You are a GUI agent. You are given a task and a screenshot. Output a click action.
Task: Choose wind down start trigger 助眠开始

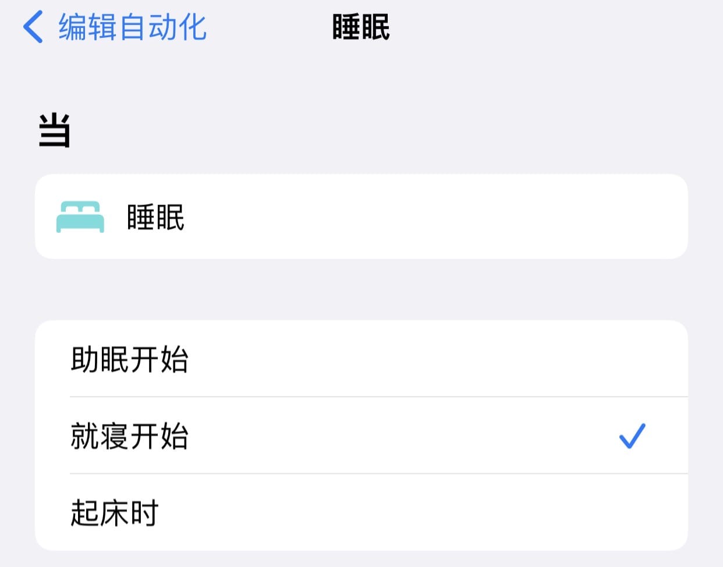(x=129, y=359)
